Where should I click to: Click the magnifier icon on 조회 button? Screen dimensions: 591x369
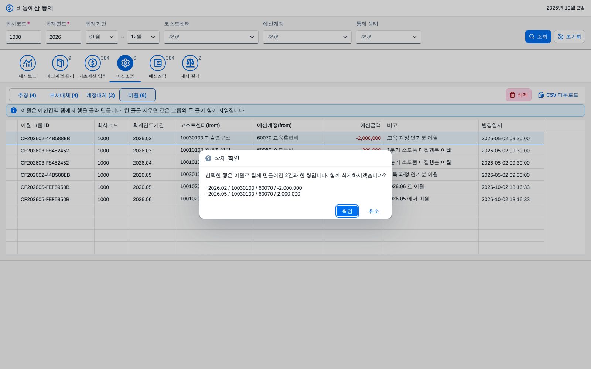click(532, 37)
